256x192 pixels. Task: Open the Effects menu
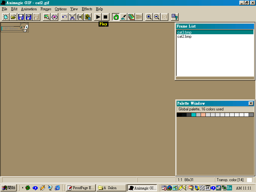(87, 9)
